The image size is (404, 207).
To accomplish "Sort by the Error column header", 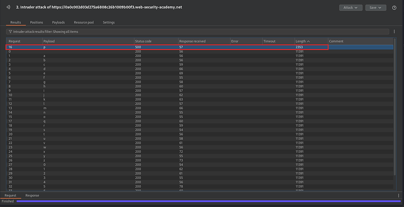I will 246,41.
